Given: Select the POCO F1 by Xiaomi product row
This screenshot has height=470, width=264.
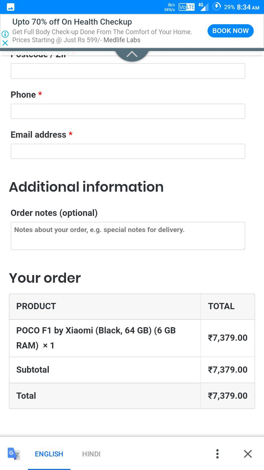Looking at the screenshot, I should pos(132,338).
